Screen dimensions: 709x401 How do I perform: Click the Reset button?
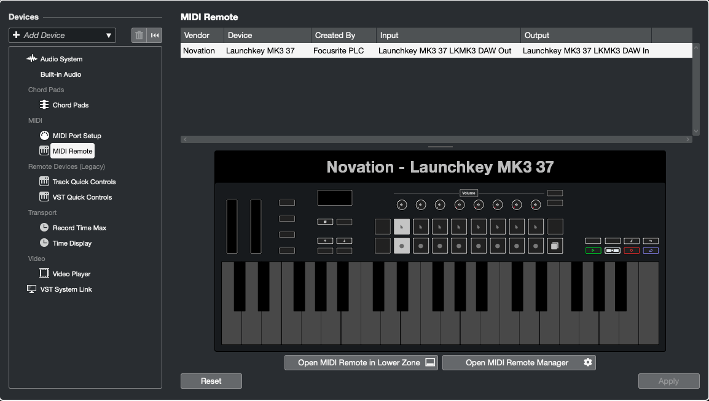coord(211,381)
